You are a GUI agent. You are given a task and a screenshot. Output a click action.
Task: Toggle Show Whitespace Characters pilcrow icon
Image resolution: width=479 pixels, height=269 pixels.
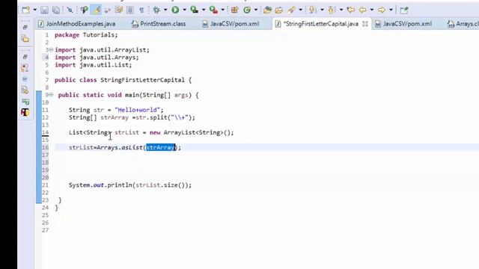[x=141, y=10]
